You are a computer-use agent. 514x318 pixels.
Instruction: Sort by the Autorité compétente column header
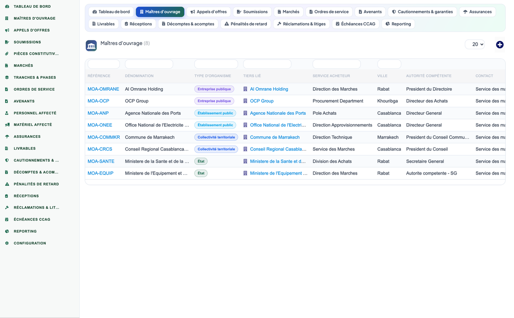tap(429, 76)
